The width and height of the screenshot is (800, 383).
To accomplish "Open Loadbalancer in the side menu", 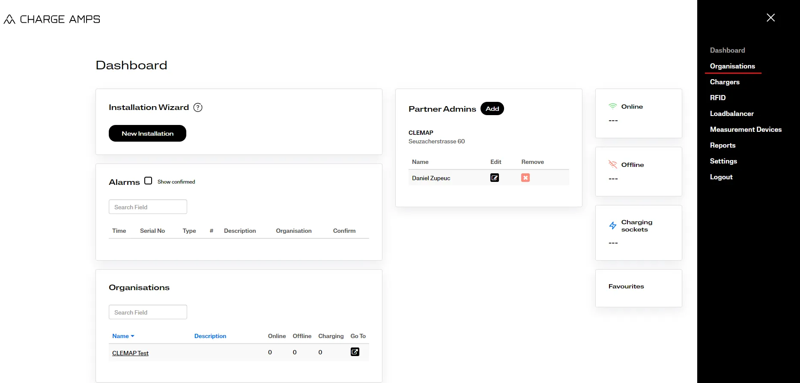I will coord(731,113).
